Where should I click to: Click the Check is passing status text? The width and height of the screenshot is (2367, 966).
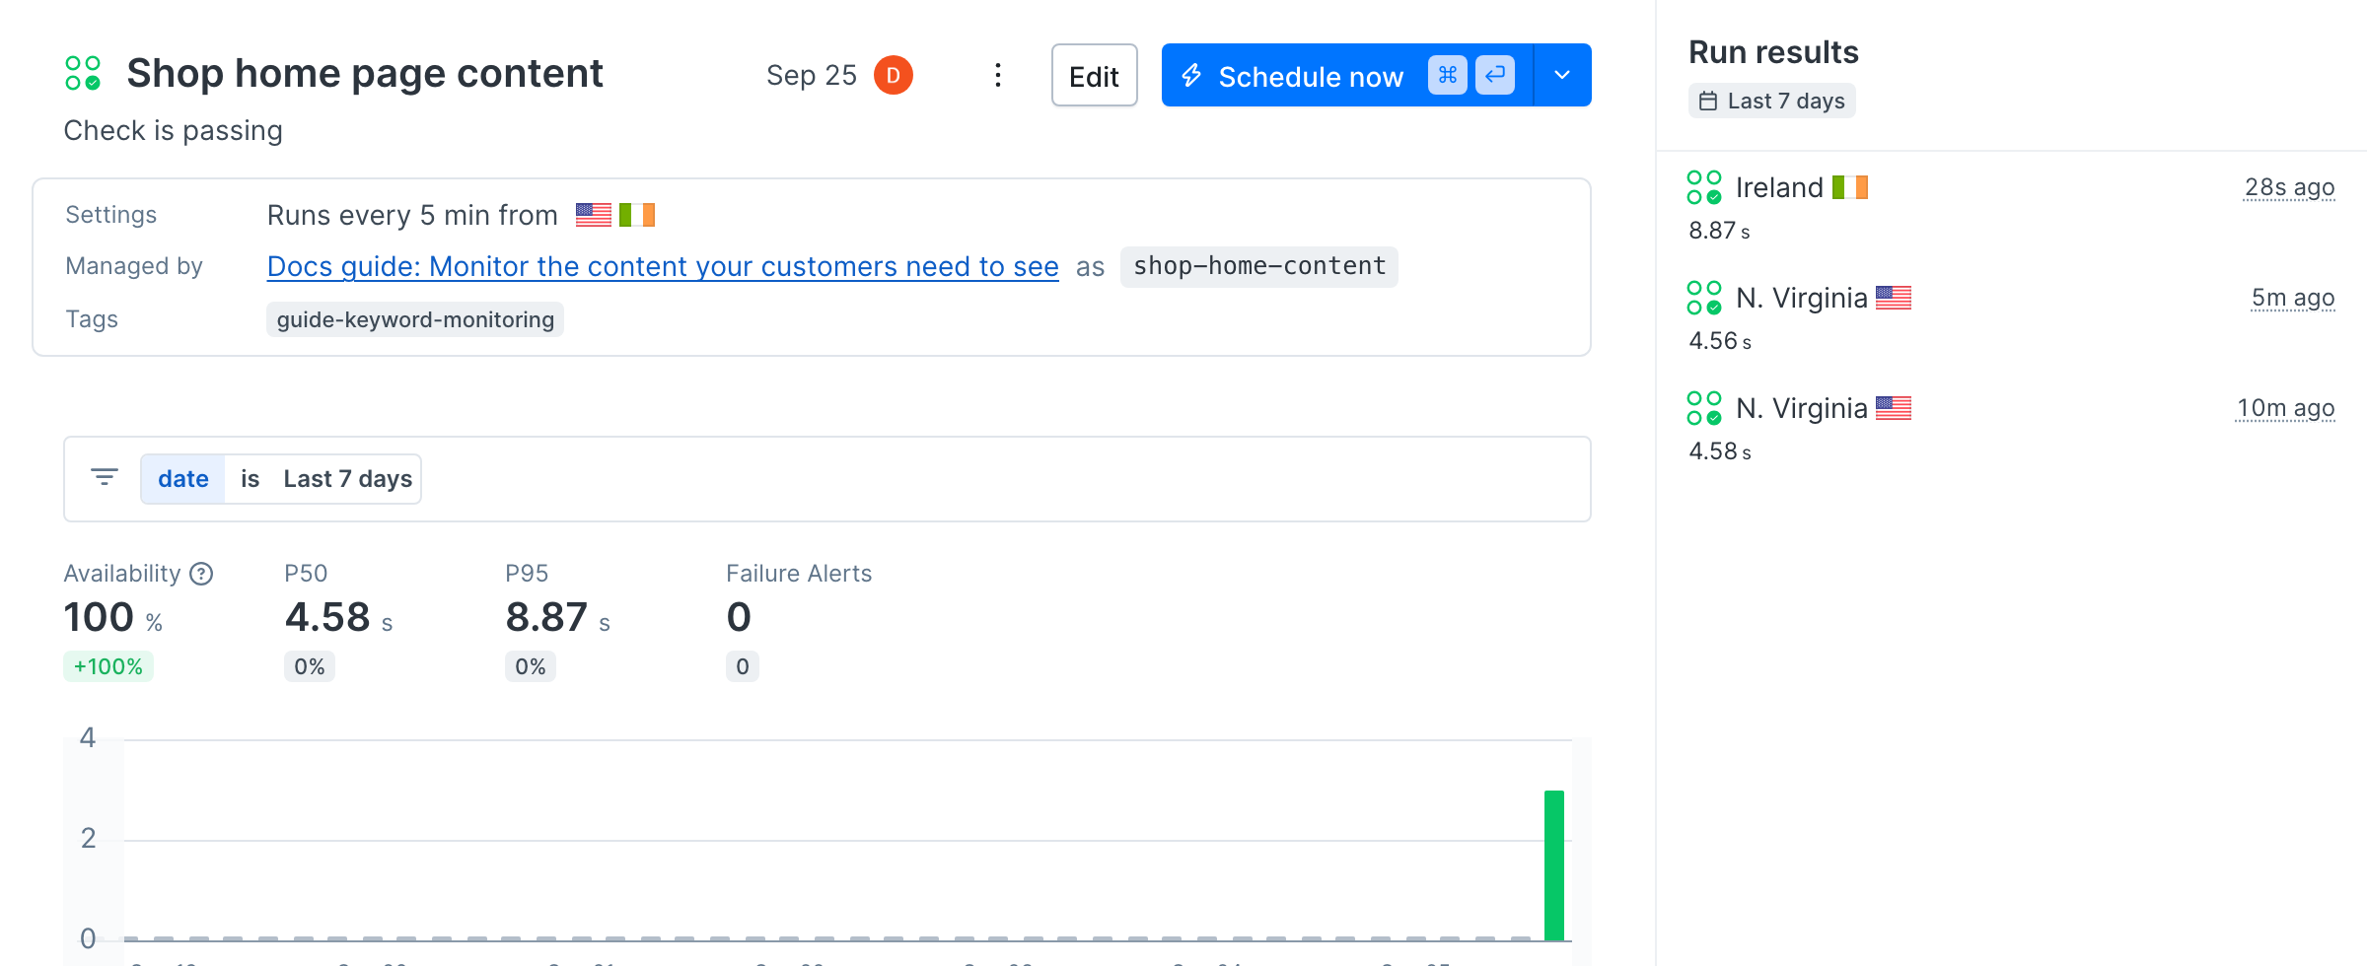(x=174, y=131)
